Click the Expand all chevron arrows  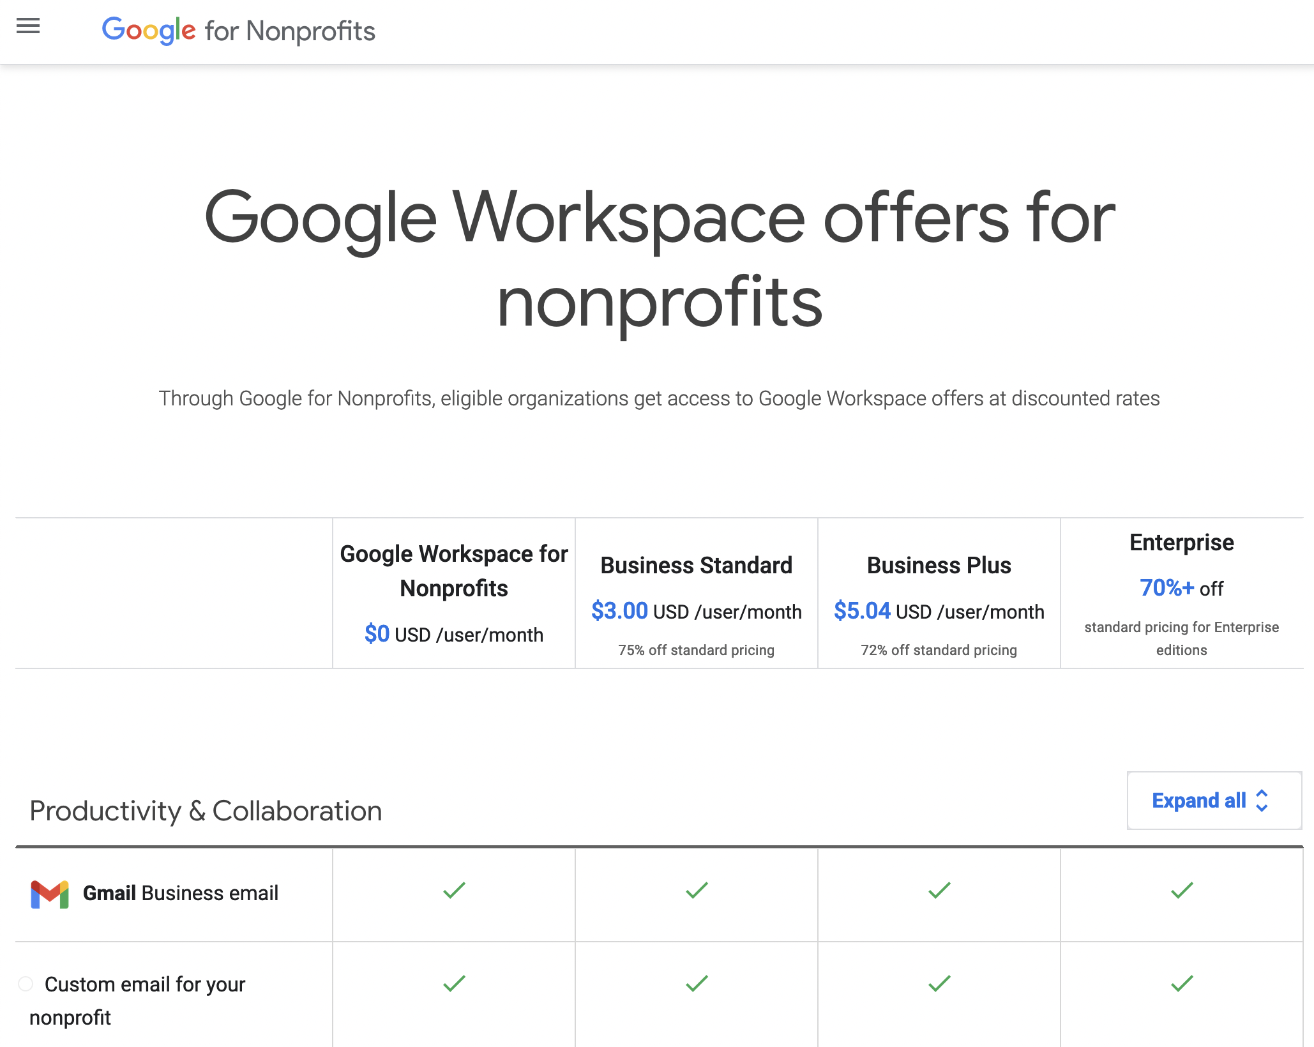(x=1262, y=801)
